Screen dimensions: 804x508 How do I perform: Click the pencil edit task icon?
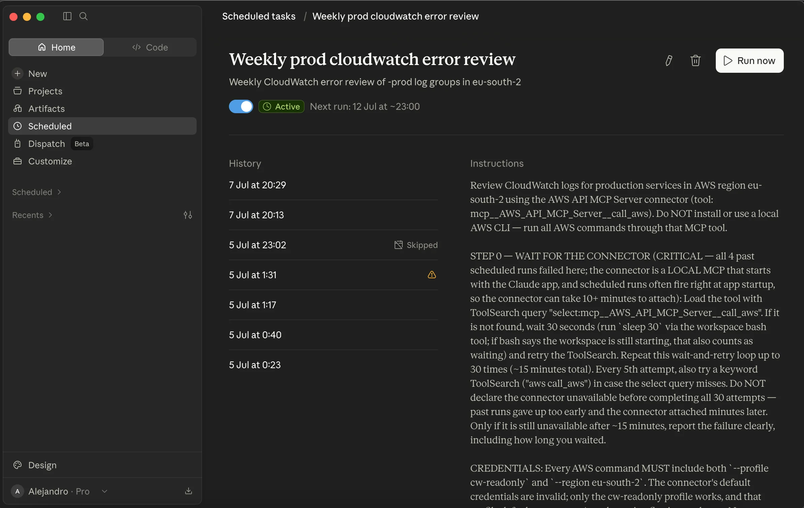click(x=669, y=61)
